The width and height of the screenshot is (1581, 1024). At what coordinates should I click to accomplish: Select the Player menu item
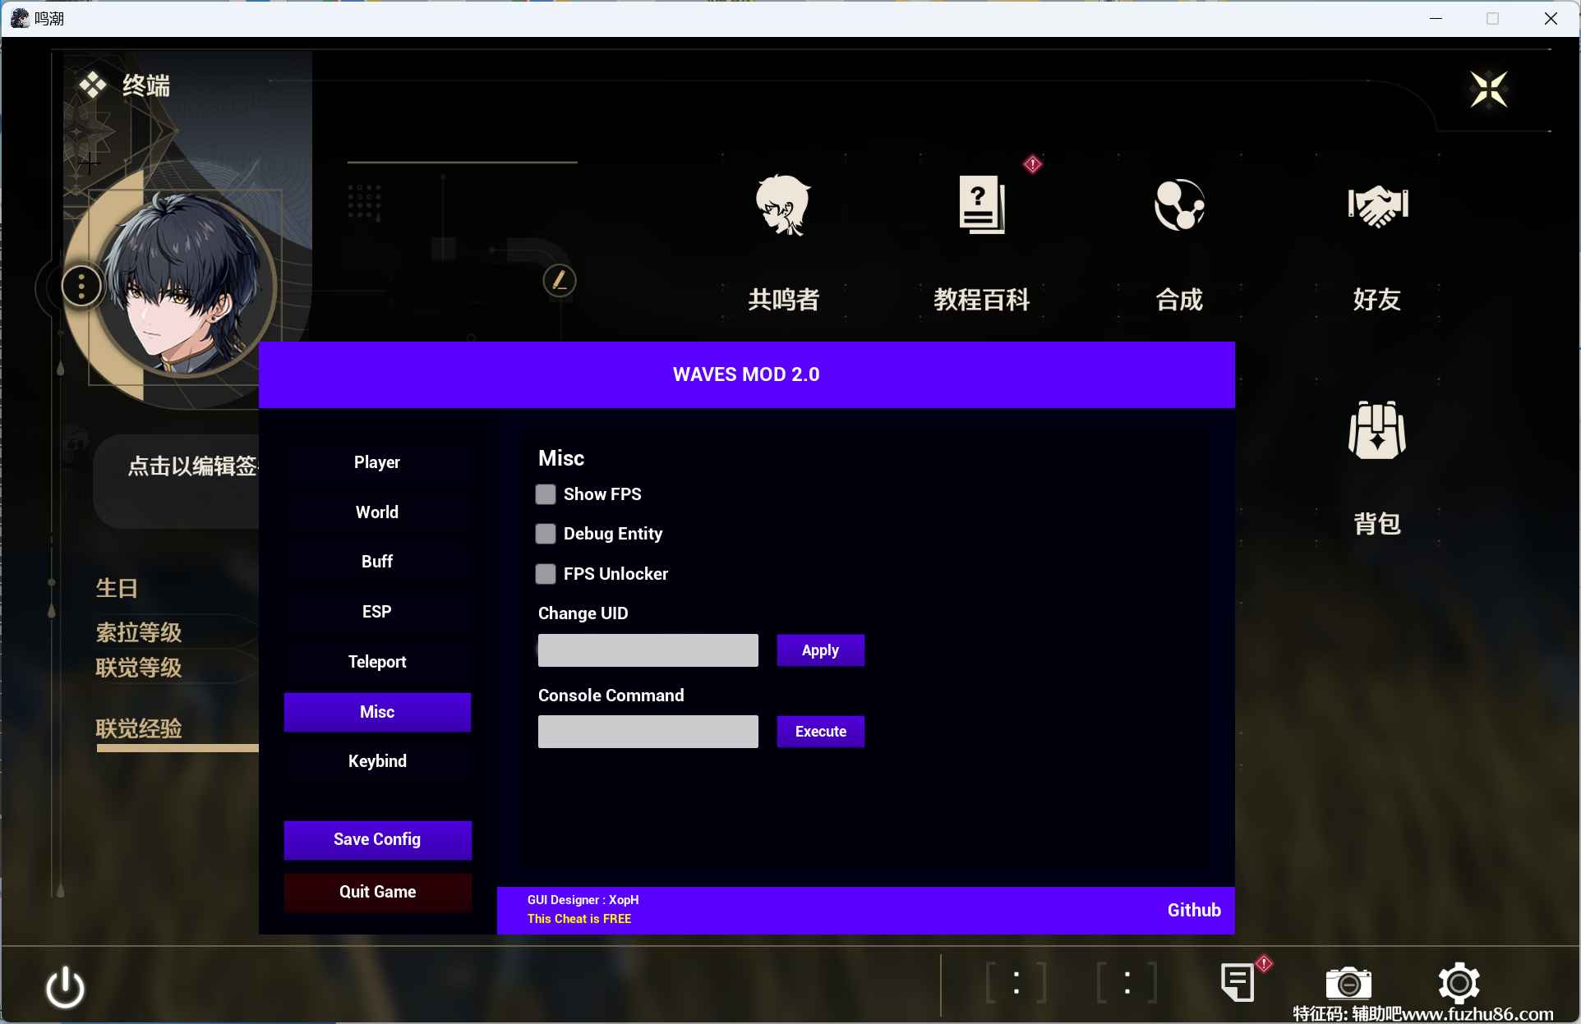tap(376, 461)
